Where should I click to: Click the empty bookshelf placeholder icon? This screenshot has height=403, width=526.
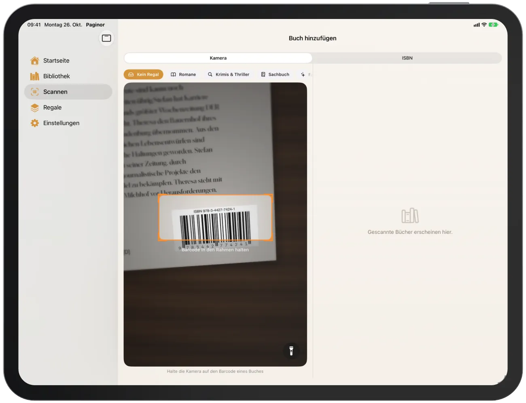410,216
